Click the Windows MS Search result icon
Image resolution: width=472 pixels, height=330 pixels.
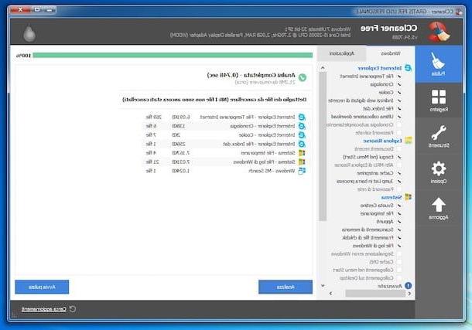(x=302, y=171)
